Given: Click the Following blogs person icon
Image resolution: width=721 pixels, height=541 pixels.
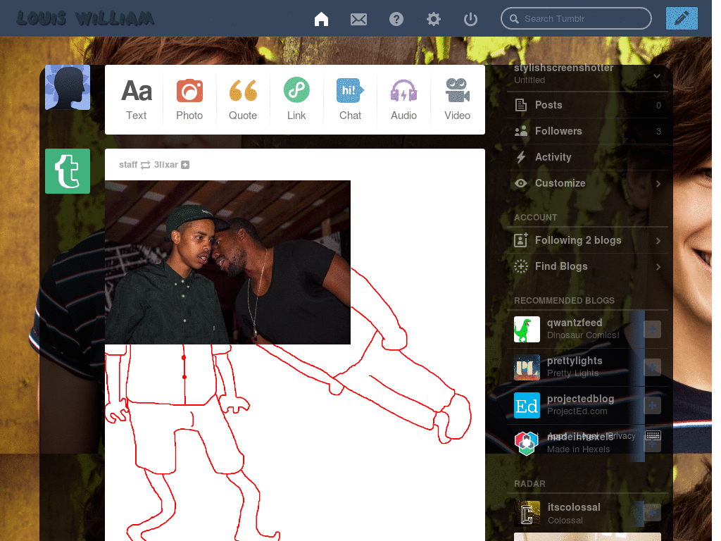Looking at the screenshot, I should 520,240.
